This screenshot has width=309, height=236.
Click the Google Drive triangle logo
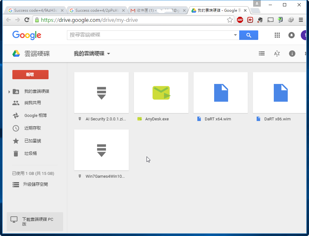click(x=16, y=54)
